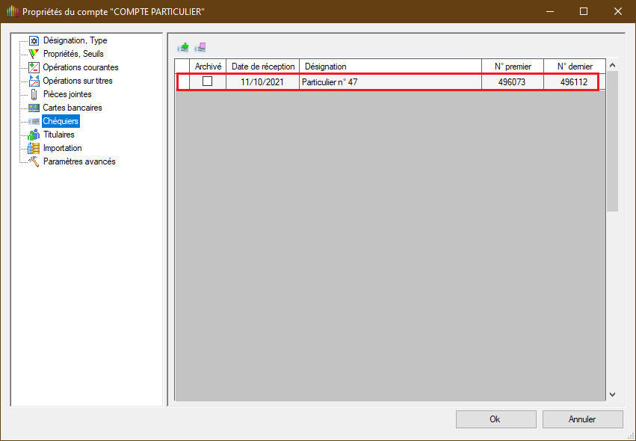Screen dimensions: 636x441
Task: Select the Chéquiers tree entry
Action: (60, 121)
